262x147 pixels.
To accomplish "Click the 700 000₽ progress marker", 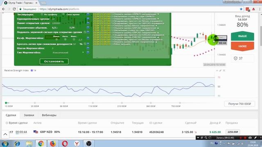I will click(180, 103).
